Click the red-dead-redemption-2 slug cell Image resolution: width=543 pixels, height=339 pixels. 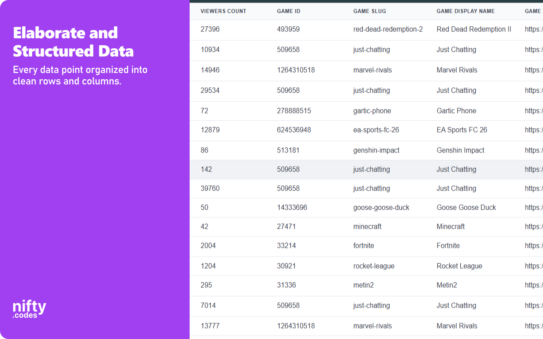(388, 29)
